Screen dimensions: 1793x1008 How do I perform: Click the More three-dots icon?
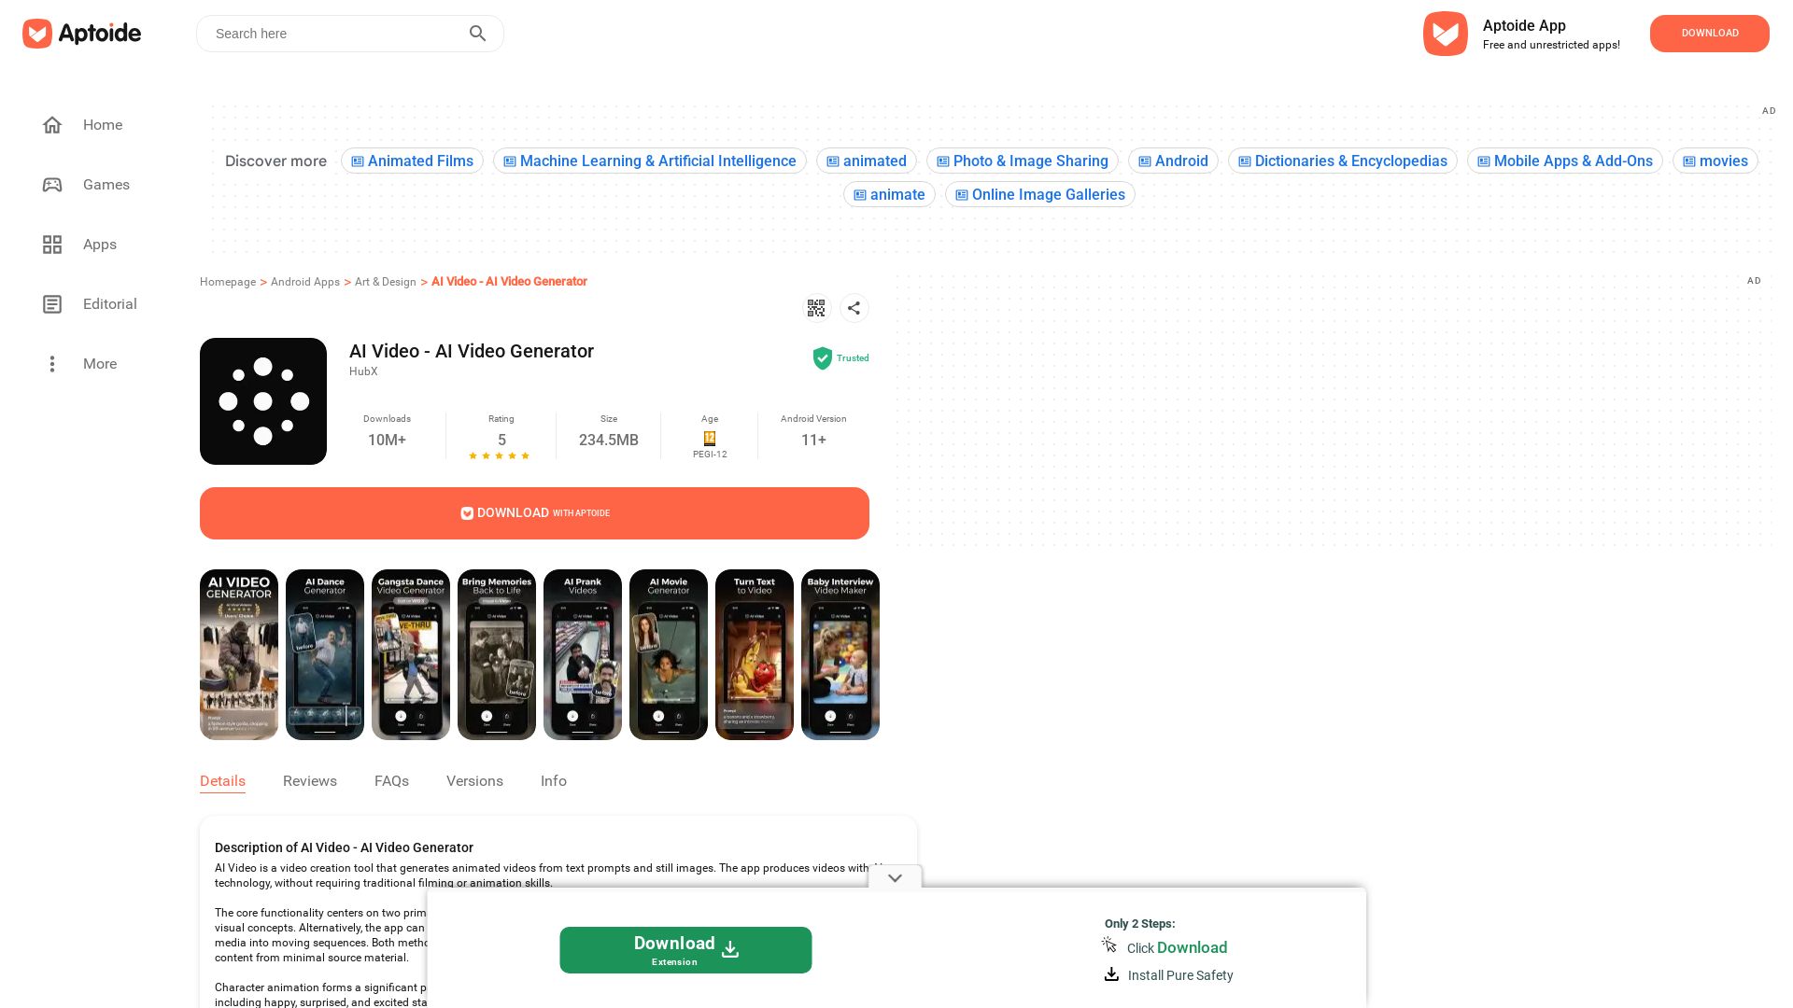52,364
